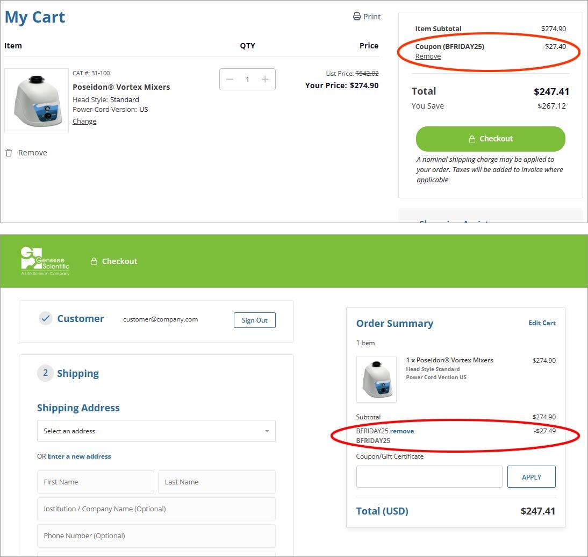Click the trash Remove item icon
The height and width of the screenshot is (557, 588).
tap(9, 153)
